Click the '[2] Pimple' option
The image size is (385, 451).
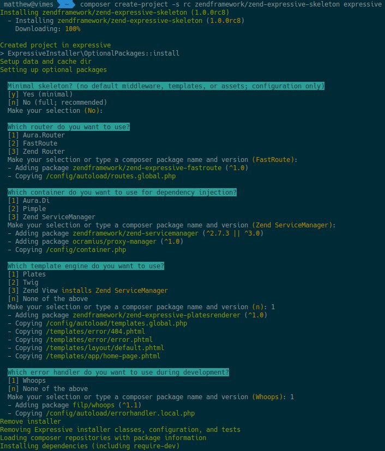[x=27, y=209]
